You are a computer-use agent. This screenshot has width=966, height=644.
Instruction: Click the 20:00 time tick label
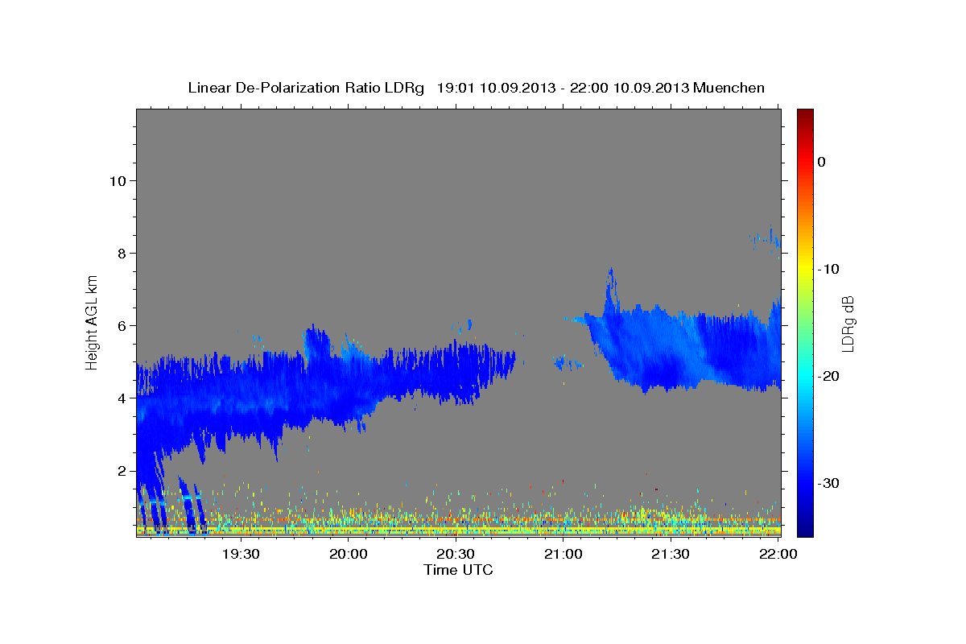pyautogui.click(x=348, y=555)
